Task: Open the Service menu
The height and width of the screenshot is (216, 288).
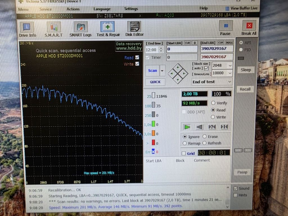Action: coord(45,9)
